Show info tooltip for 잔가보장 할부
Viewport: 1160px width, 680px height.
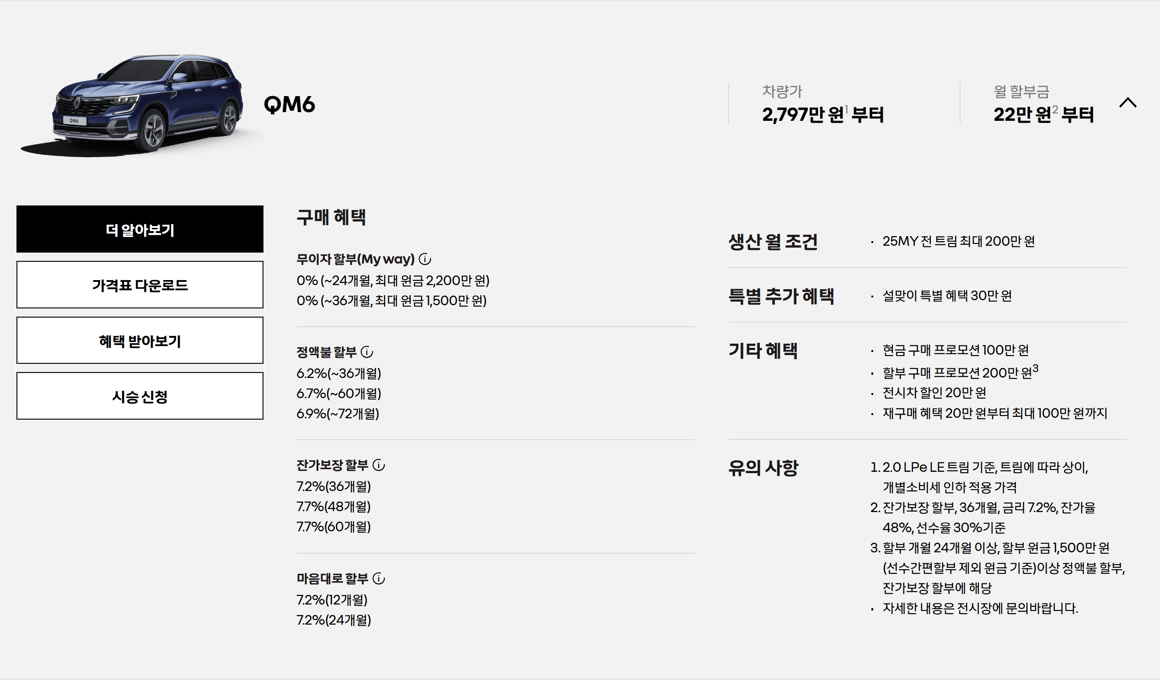(x=379, y=465)
